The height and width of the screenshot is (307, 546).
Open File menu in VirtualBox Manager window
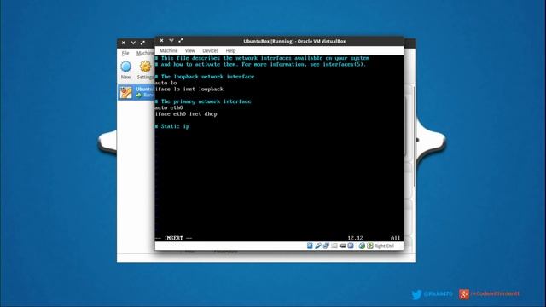pyautogui.click(x=125, y=53)
